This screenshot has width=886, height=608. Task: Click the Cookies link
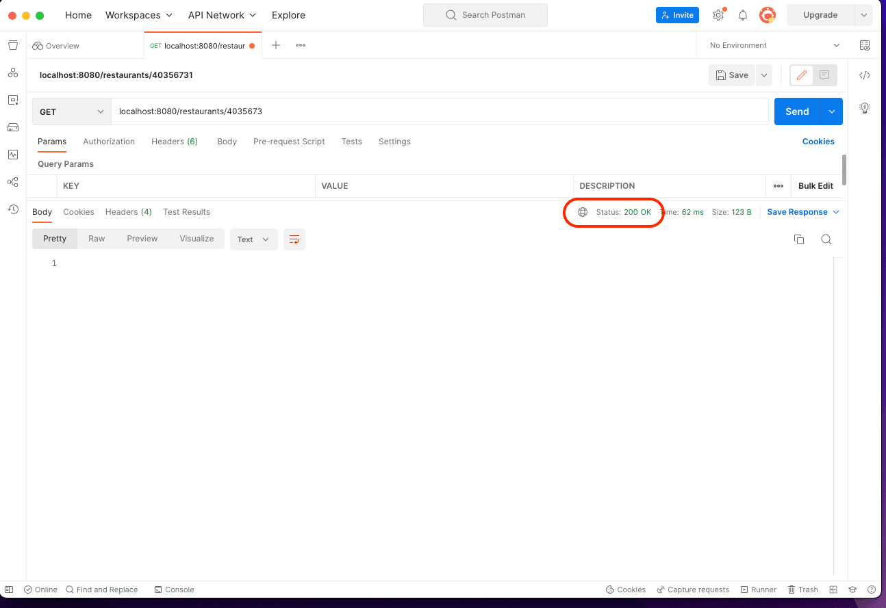coord(818,142)
